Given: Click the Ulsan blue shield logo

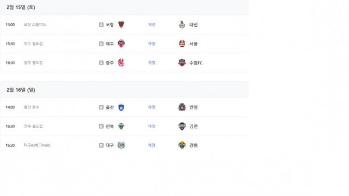Looking at the screenshot, I should 121,107.
